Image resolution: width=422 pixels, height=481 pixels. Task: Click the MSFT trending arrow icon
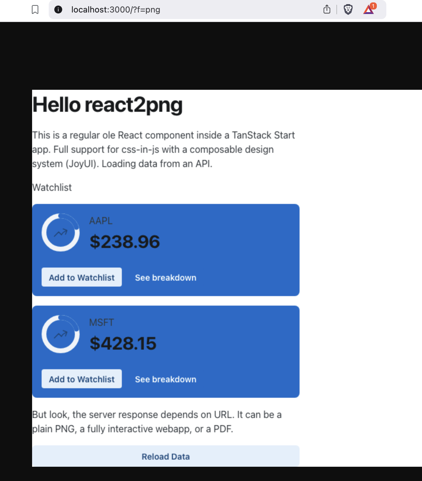point(61,334)
